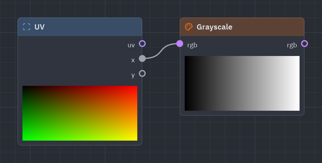Click the wire connecting x to rgb
This screenshot has width=322, height=163.
pos(161,51)
